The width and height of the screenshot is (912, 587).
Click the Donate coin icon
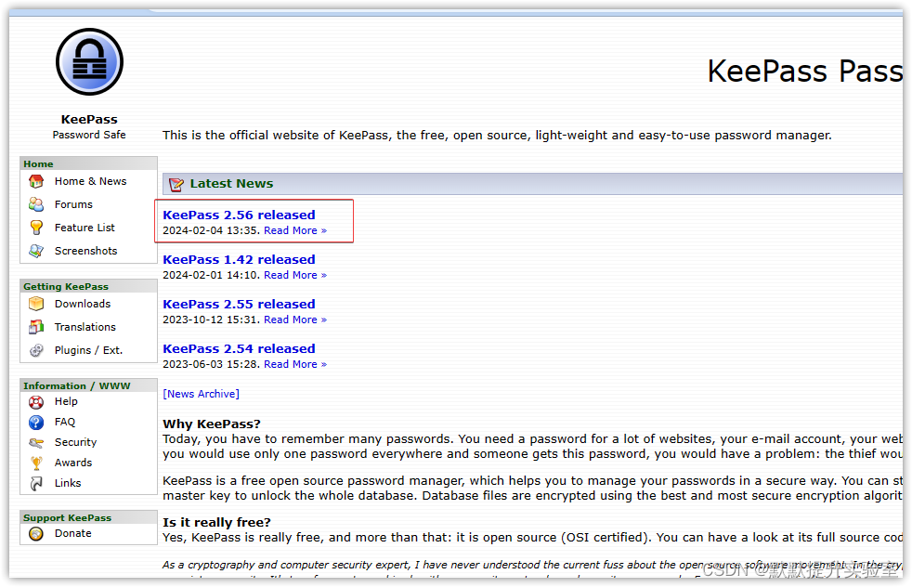[x=36, y=533]
